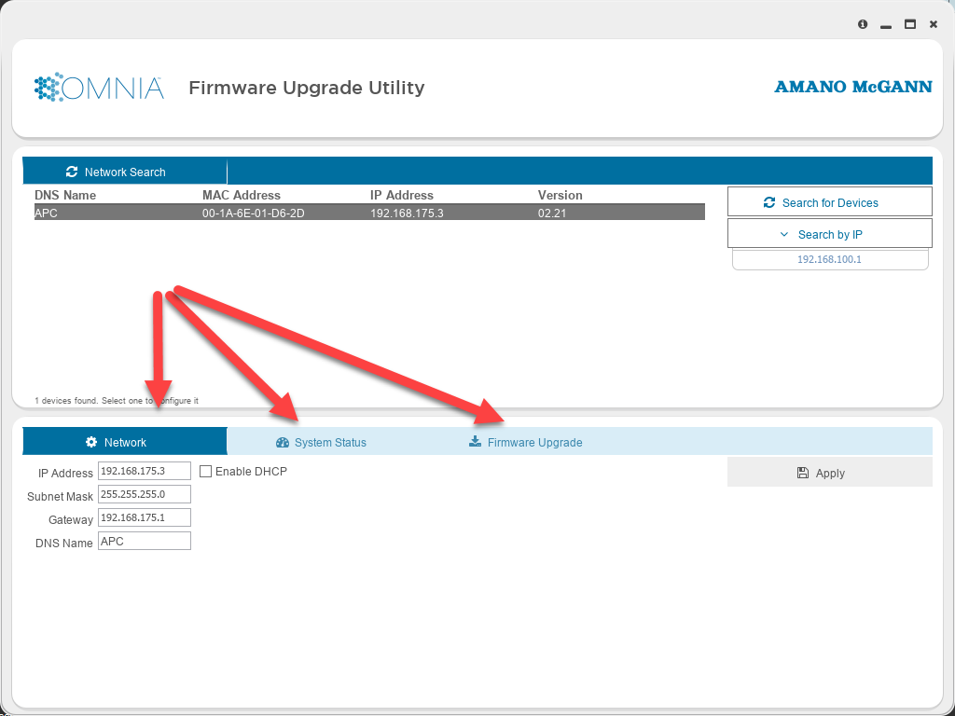Click the refresh icon on Network Search tab
This screenshot has width=955, height=716.
coord(72,172)
